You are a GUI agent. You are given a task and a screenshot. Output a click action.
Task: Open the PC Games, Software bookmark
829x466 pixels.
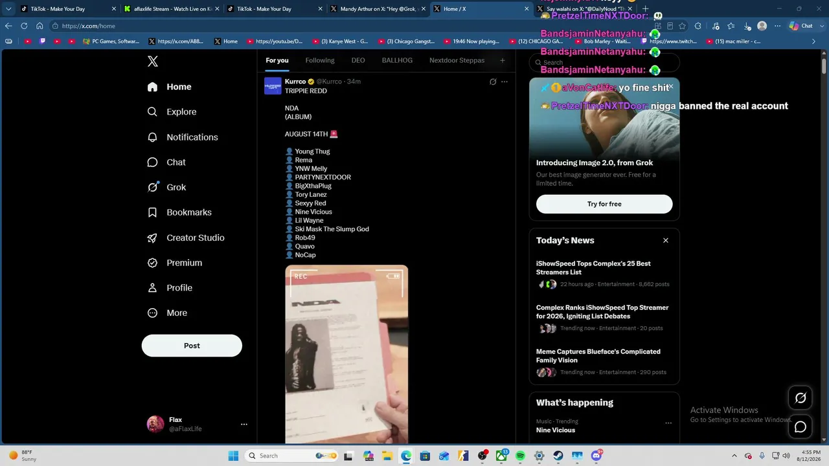point(111,41)
